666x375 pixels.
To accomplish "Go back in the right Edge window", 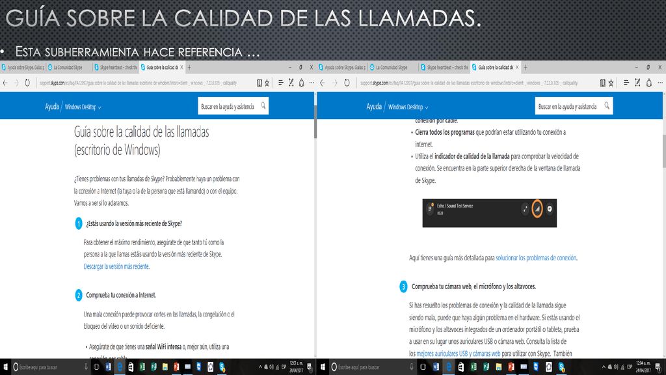I will pos(323,83).
